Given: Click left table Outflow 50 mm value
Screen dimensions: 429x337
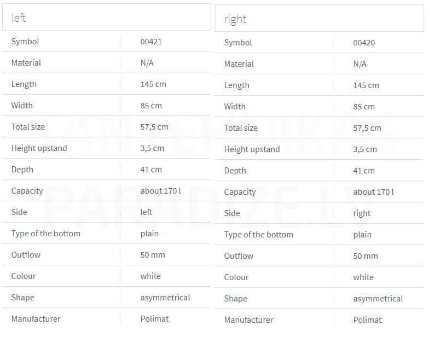Looking at the screenshot, I should [x=153, y=255].
